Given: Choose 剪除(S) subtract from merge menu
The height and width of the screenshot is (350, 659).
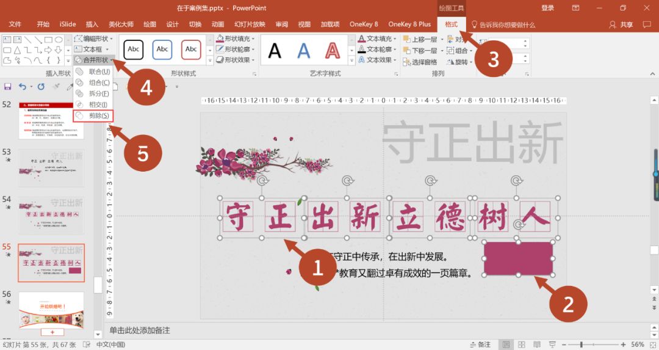Looking at the screenshot, I should (93, 115).
